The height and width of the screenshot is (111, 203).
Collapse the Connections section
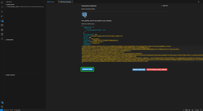pos(10,5)
